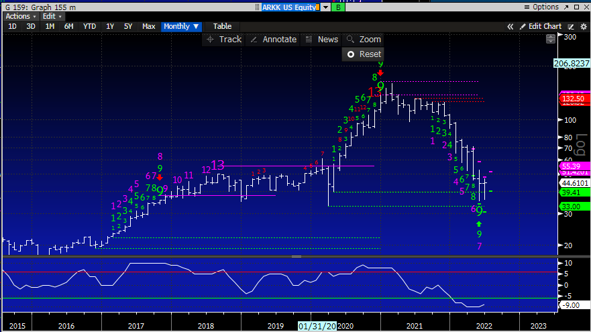Click the ARKK US Equity security field
Image resolution: width=591 pixels, height=332 pixels.
[291, 7]
